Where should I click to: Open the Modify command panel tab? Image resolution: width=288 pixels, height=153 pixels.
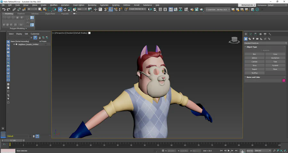[251, 34]
